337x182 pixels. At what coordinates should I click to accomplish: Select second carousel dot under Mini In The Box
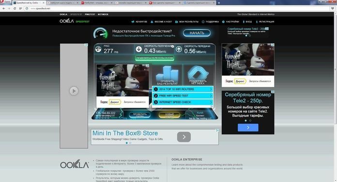[x=130, y=143]
